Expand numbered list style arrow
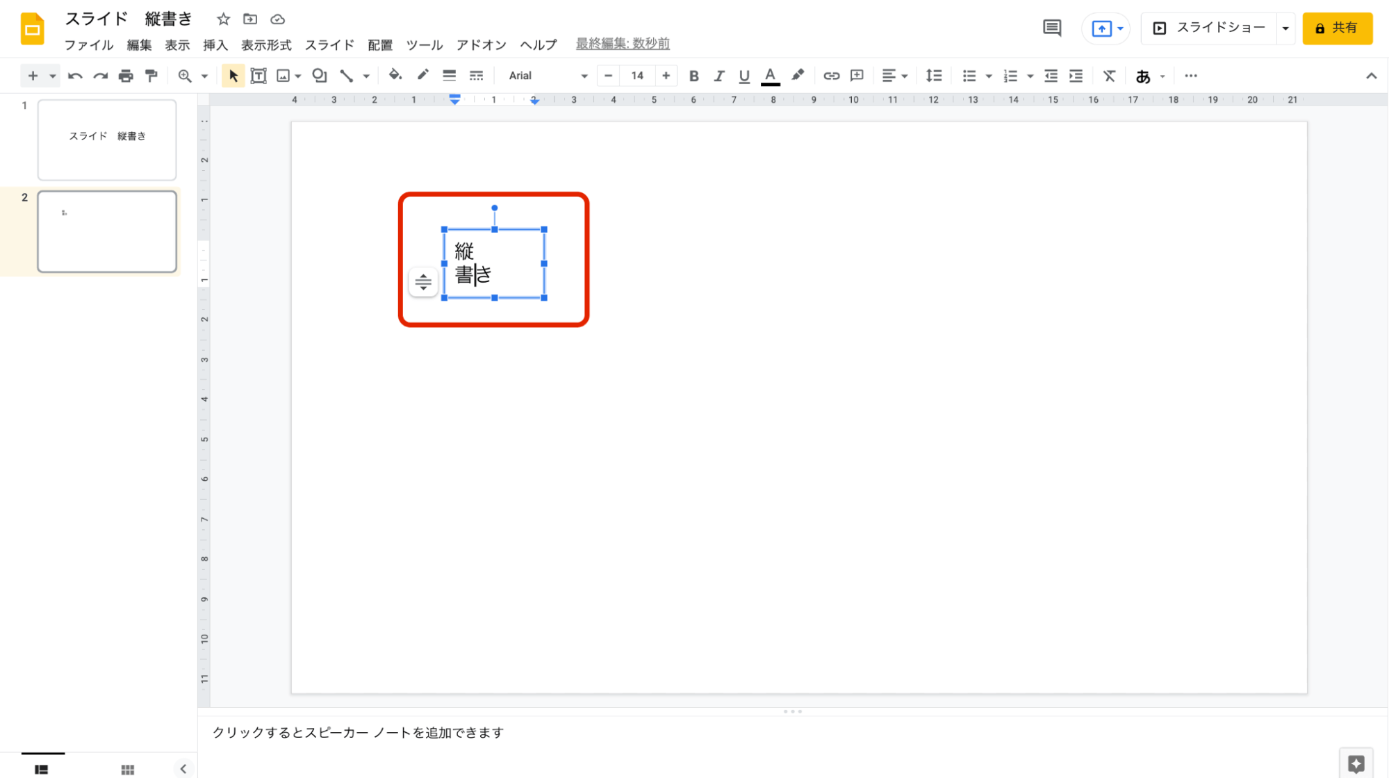The image size is (1389, 778). pos(1030,76)
